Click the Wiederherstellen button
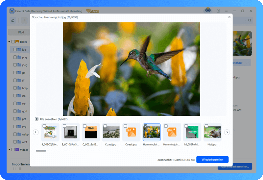 [212, 160]
